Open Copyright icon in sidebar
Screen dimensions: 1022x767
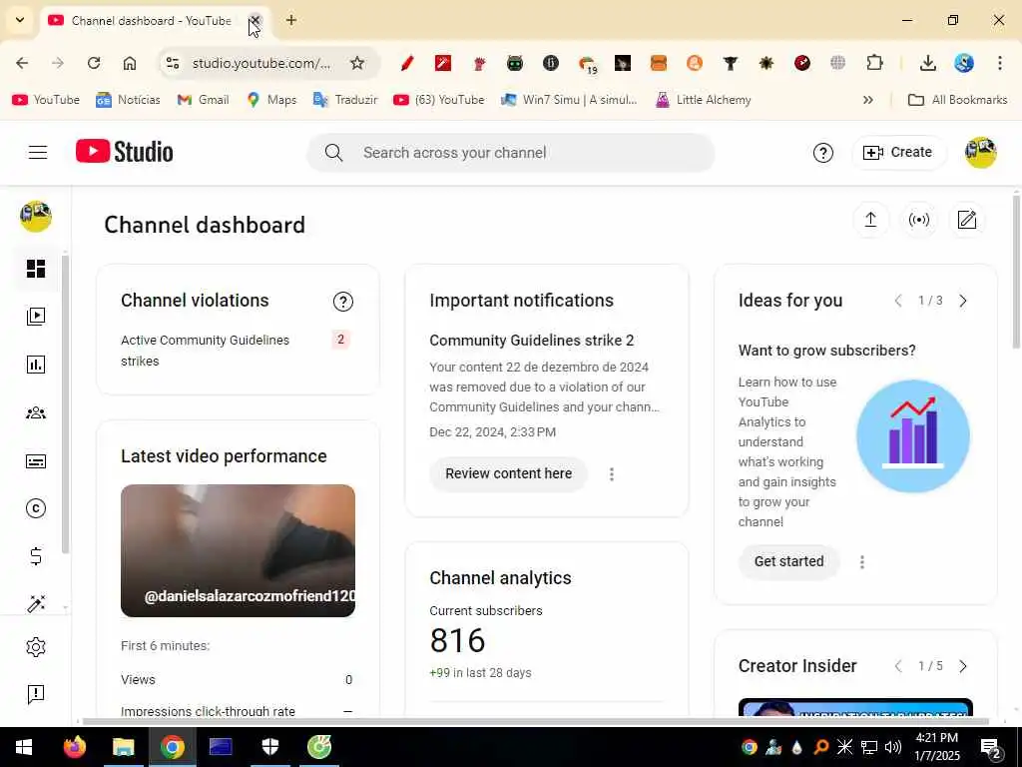36,508
